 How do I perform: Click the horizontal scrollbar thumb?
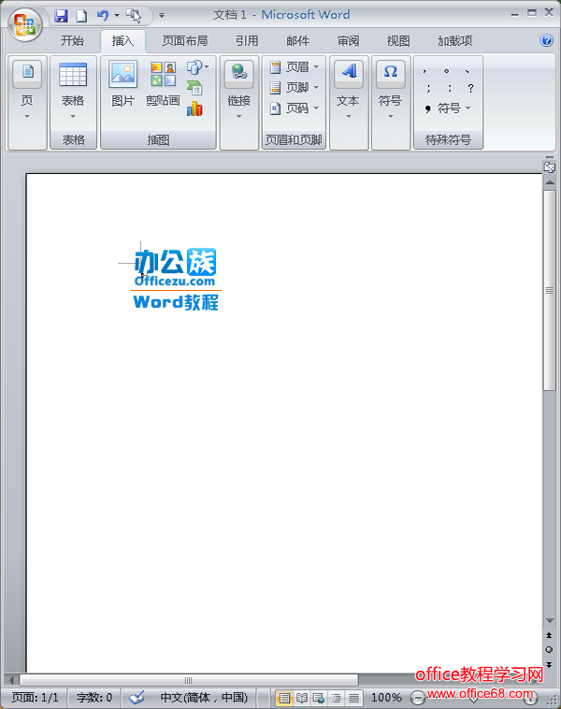point(189,680)
